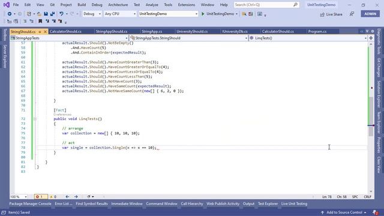Click the Open File folder icon
The image size is (384, 216).
(39, 14)
